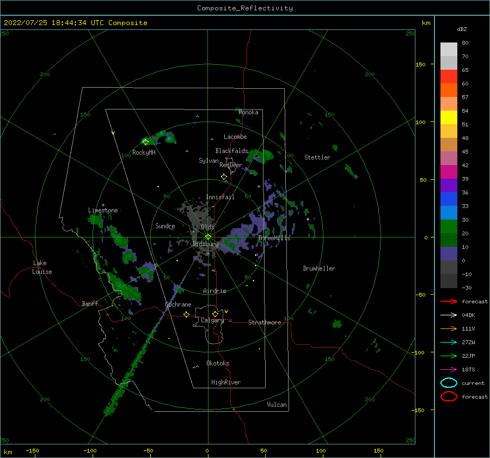Click the orange 111V arrow icon
The width and height of the screenshot is (490, 458).
[449, 328]
